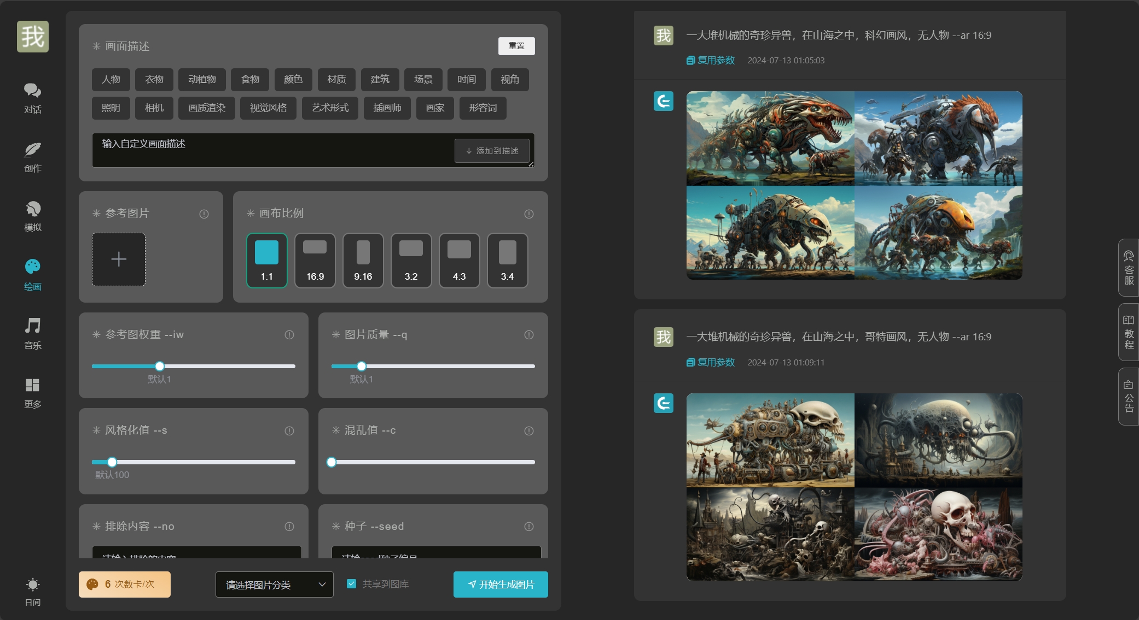Open the 视角 tag category
The height and width of the screenshot is (620, 1139).
(510, 80)
